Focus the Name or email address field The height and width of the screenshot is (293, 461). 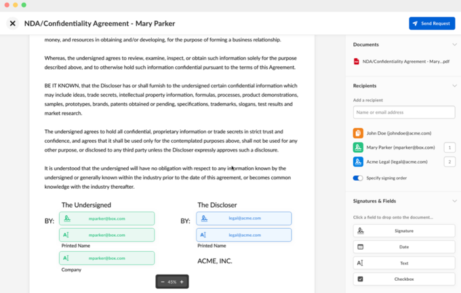click(x=404, y=112)
